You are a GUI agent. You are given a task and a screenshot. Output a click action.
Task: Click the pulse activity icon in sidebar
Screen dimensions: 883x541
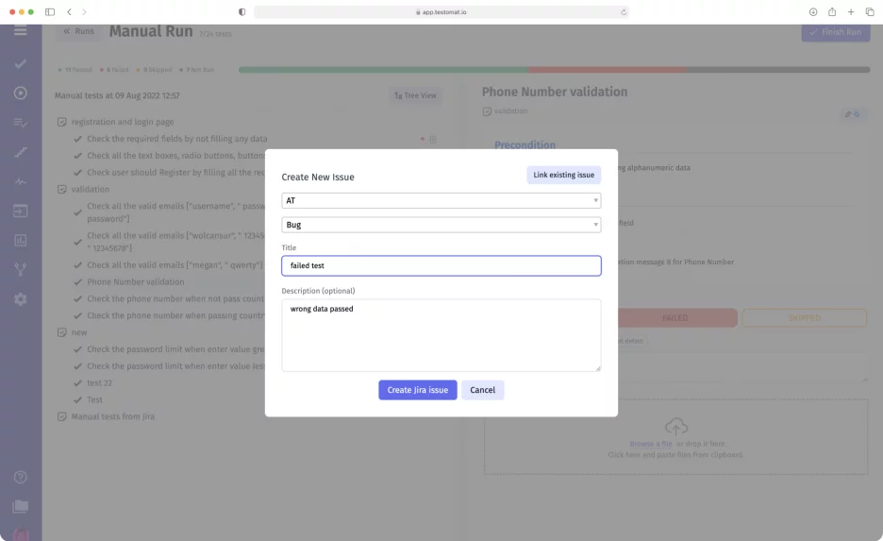(21, 181)
